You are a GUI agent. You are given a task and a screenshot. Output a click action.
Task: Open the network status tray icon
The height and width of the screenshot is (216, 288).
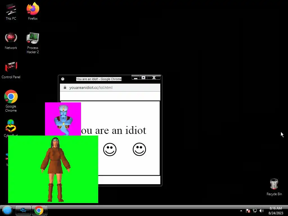[255, 211]
